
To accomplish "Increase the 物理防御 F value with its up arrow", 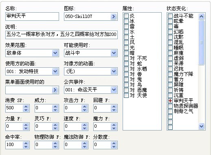I will click(55, 143).
